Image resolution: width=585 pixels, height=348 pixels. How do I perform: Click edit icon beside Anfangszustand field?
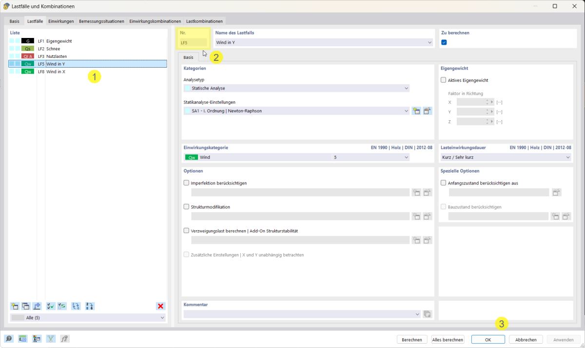pos(556,192)
